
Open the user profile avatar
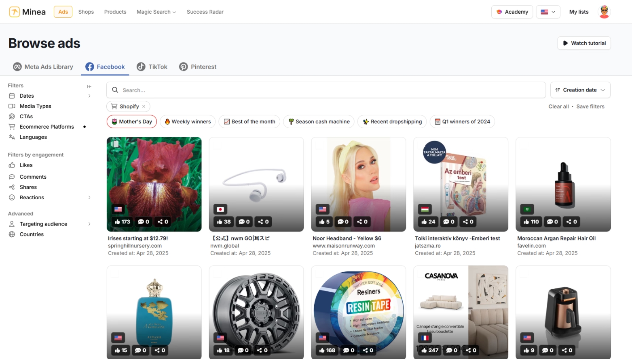coord(604,12)
